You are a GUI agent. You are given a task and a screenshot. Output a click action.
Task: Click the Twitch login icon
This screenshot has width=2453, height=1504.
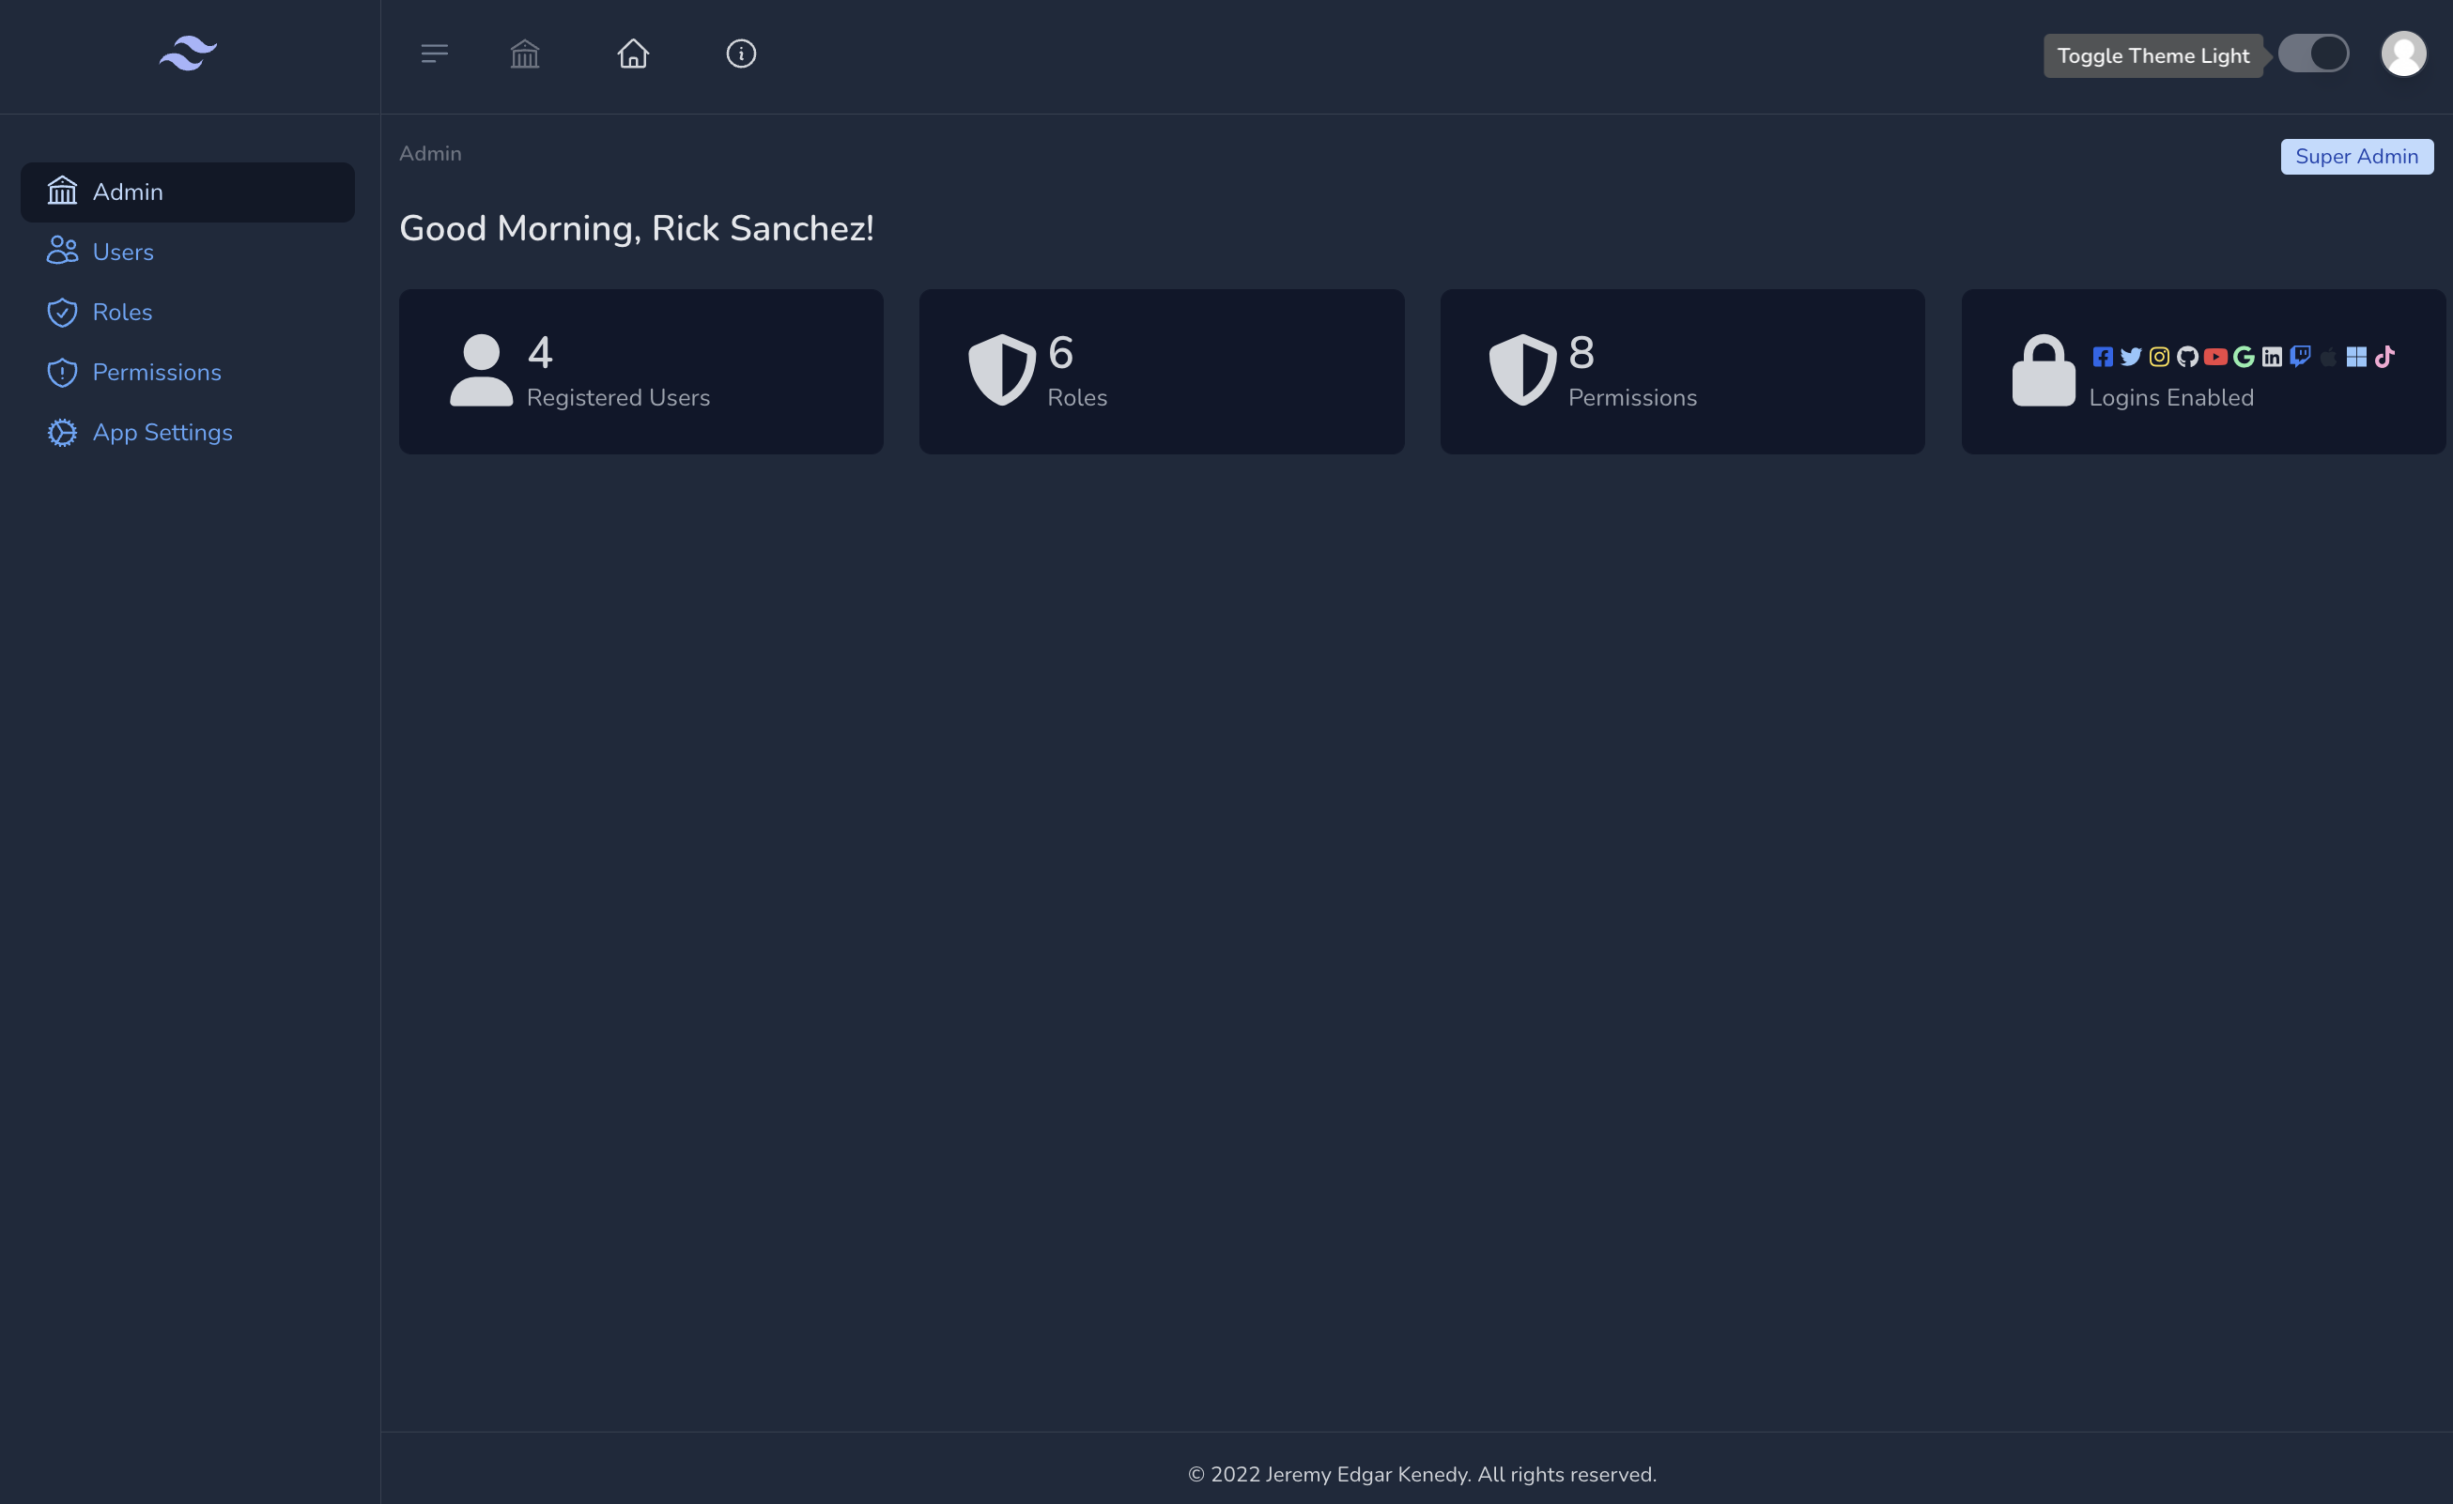coord(2300,357)
